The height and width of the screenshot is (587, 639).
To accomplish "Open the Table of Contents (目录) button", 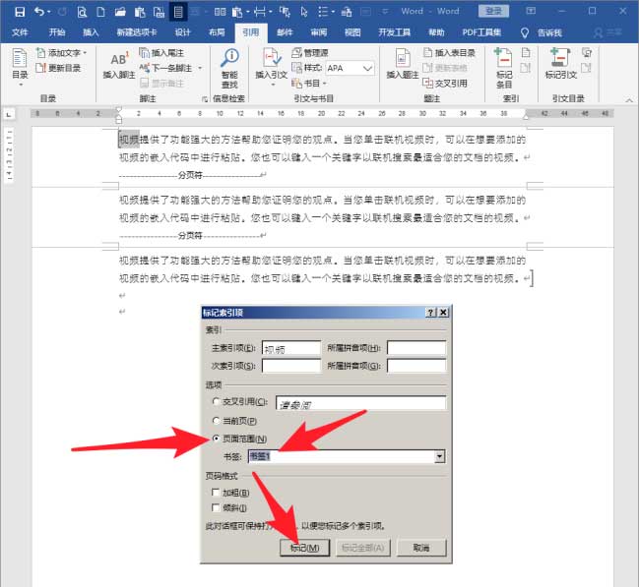I will tap(20, 67).
